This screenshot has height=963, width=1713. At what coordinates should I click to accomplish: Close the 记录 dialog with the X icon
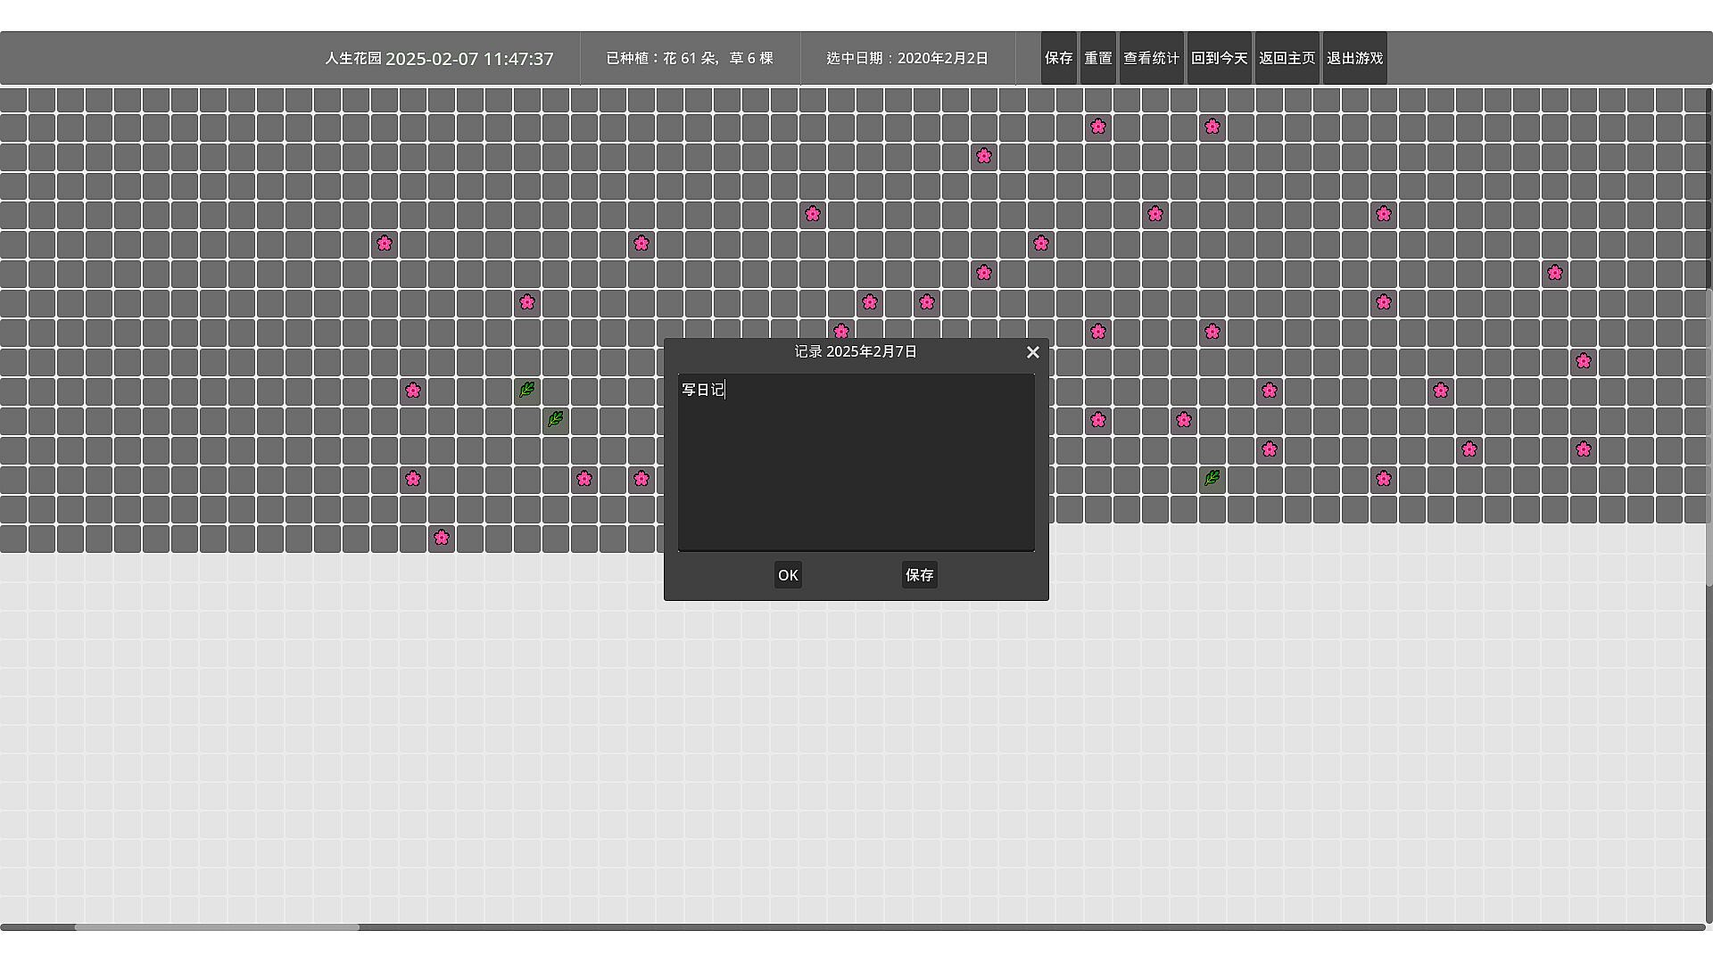point(1032,352)
